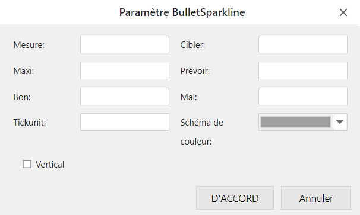Cancel with the Annuler button
The height and width of the screenshot is (215, 360).
pos(316,198)
